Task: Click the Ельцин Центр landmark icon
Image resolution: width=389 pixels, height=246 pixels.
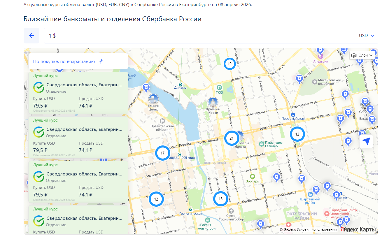Action: tap(153, 99)
